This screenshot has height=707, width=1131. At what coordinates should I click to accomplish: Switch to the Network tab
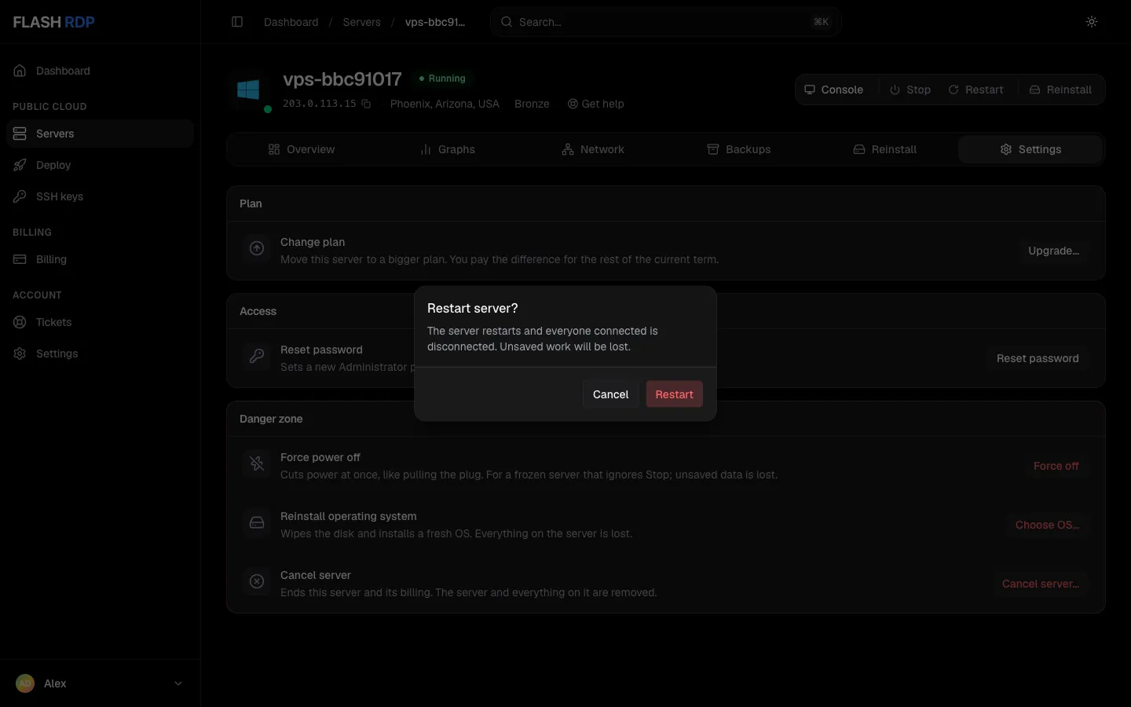pos(593,149)
